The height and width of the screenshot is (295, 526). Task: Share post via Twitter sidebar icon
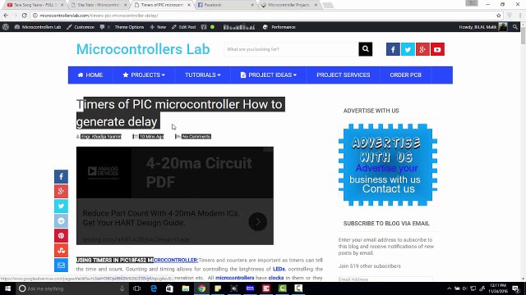coord(61,206)
